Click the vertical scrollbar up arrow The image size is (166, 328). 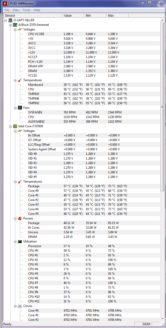162,20
